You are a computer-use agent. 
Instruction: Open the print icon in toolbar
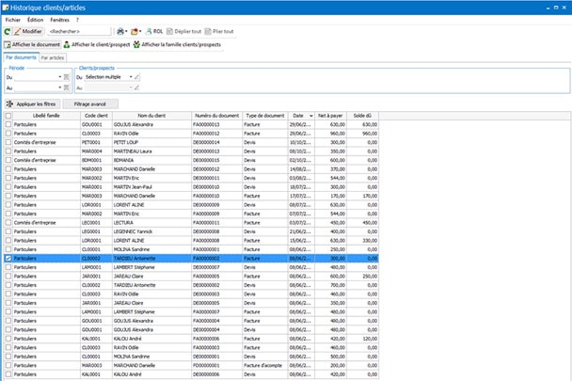[120, 31]
